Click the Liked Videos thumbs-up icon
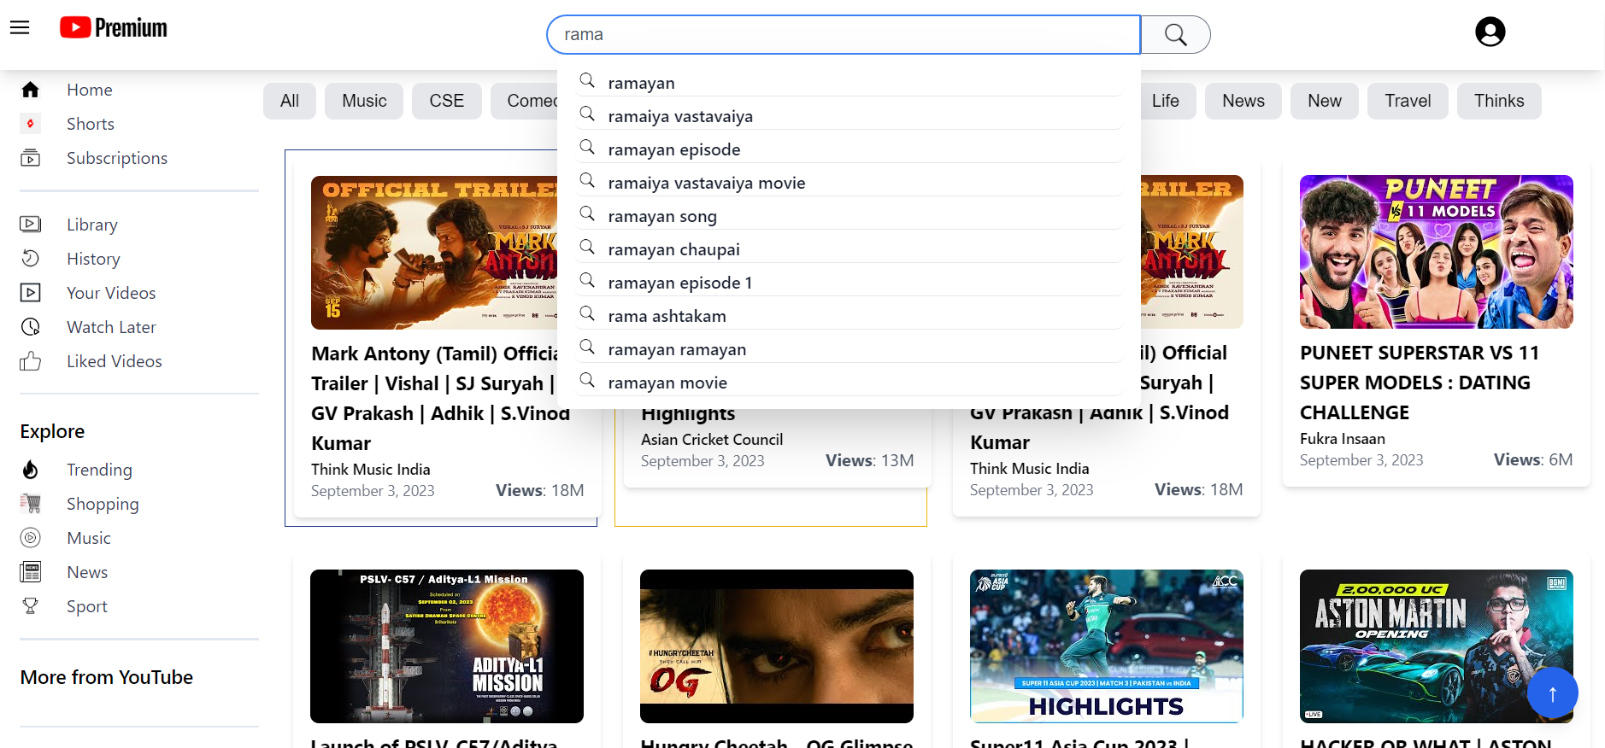This screenshot has width=1605, height=748. pyautogui.click(x=31, y=361)
